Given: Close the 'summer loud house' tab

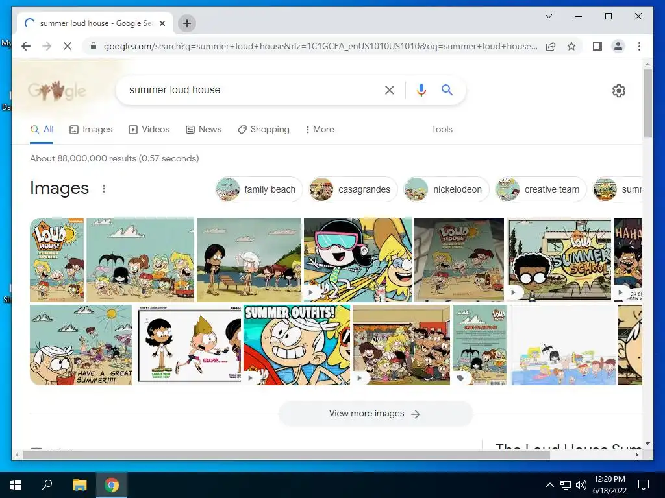Looking at the screenshot, I should (x=162, y=23).
